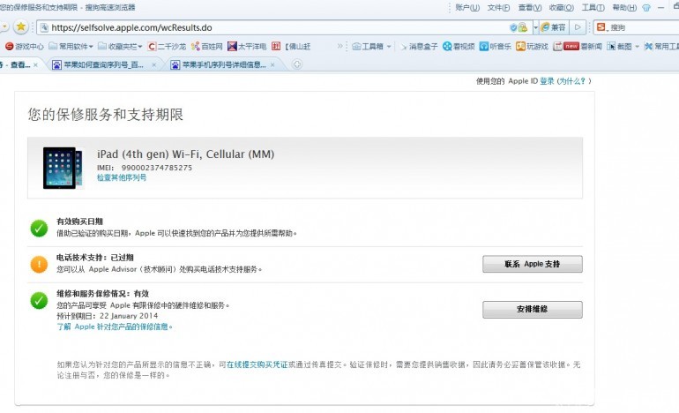Switch to 苹果手机序列号详细信息 tab

pos(223,64)
